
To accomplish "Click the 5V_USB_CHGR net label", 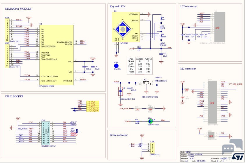I will point(236,84).
